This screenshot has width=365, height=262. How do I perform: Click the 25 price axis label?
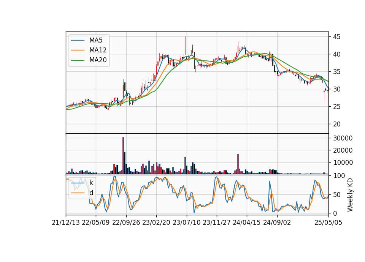[x=336, y=106]
